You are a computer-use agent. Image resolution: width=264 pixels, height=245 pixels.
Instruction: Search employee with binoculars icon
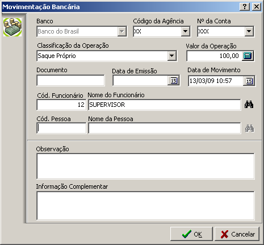[x=249, y=105]
